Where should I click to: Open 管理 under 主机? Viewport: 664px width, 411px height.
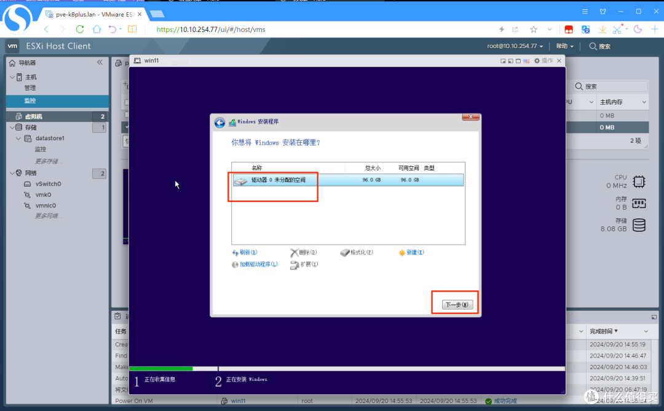30,88
